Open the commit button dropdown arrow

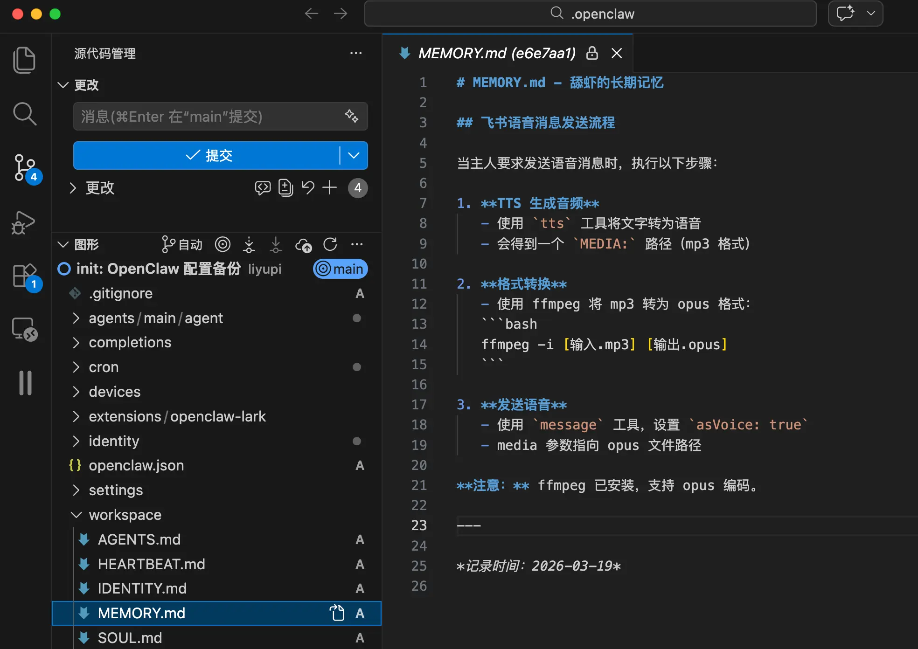point(354,155)
